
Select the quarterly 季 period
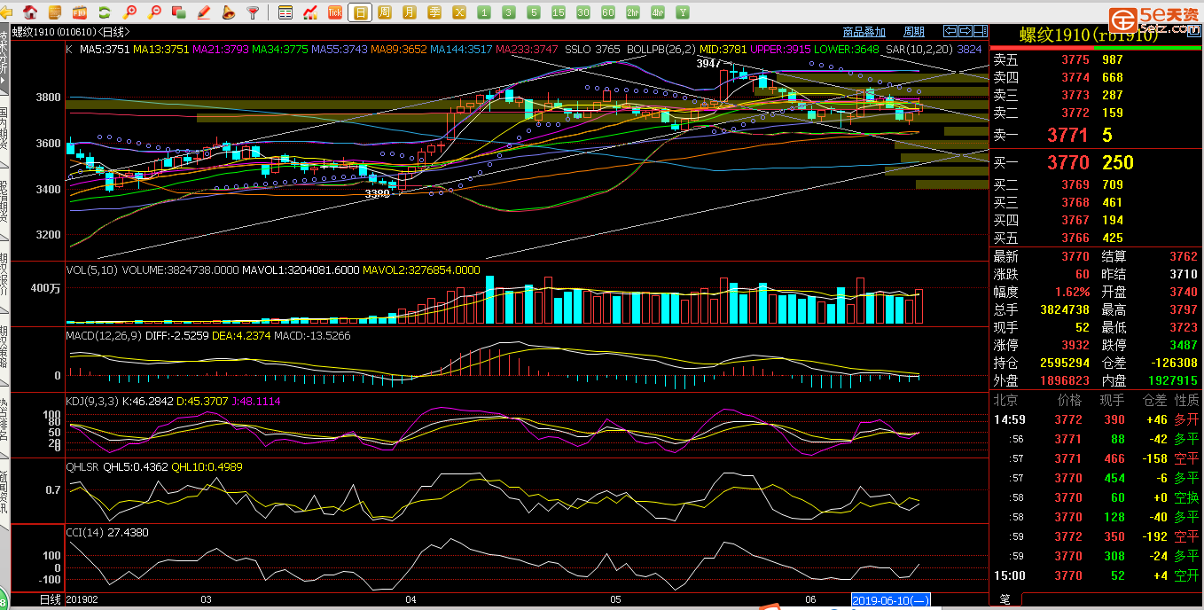tap(434, 12)
